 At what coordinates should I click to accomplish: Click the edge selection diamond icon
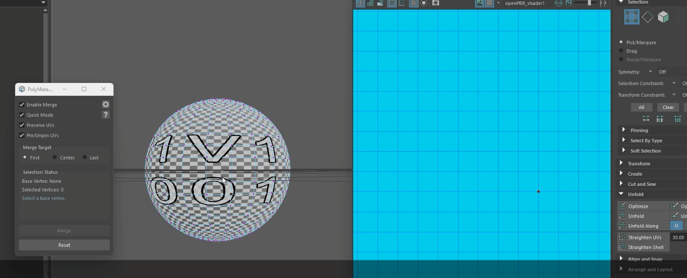(x=647, y=17)
